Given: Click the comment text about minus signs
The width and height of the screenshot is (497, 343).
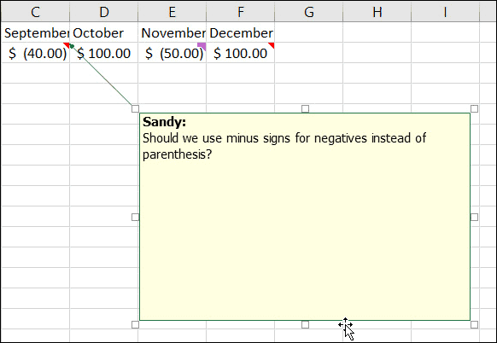Looking at the screenshot, I should (284, 146).
